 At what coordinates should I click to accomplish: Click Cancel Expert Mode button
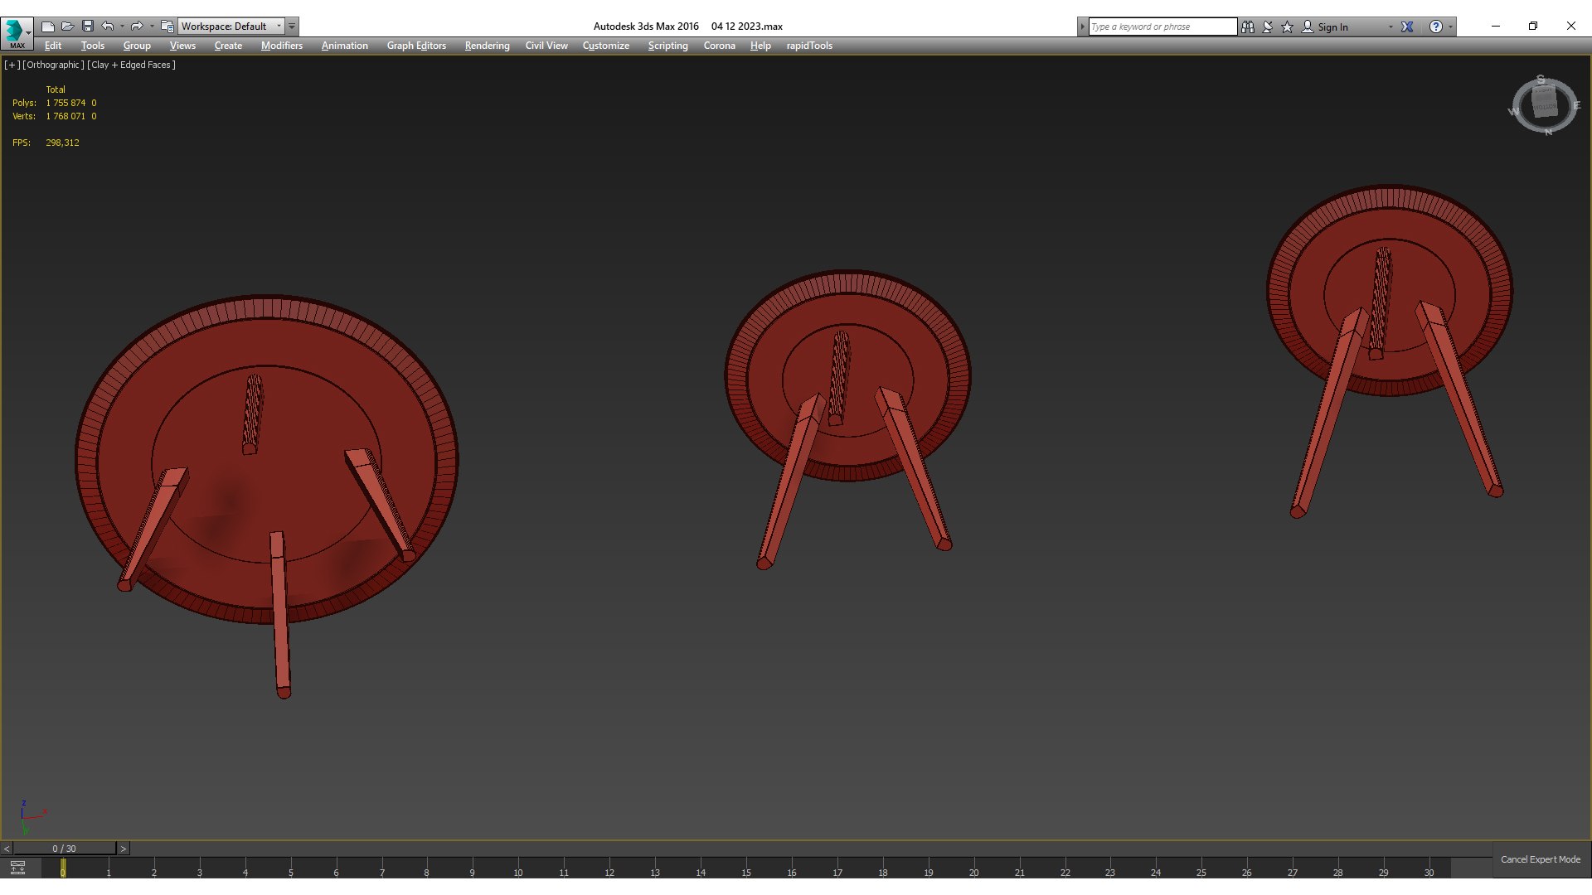pyautogui.click(x=1540, y=859)
